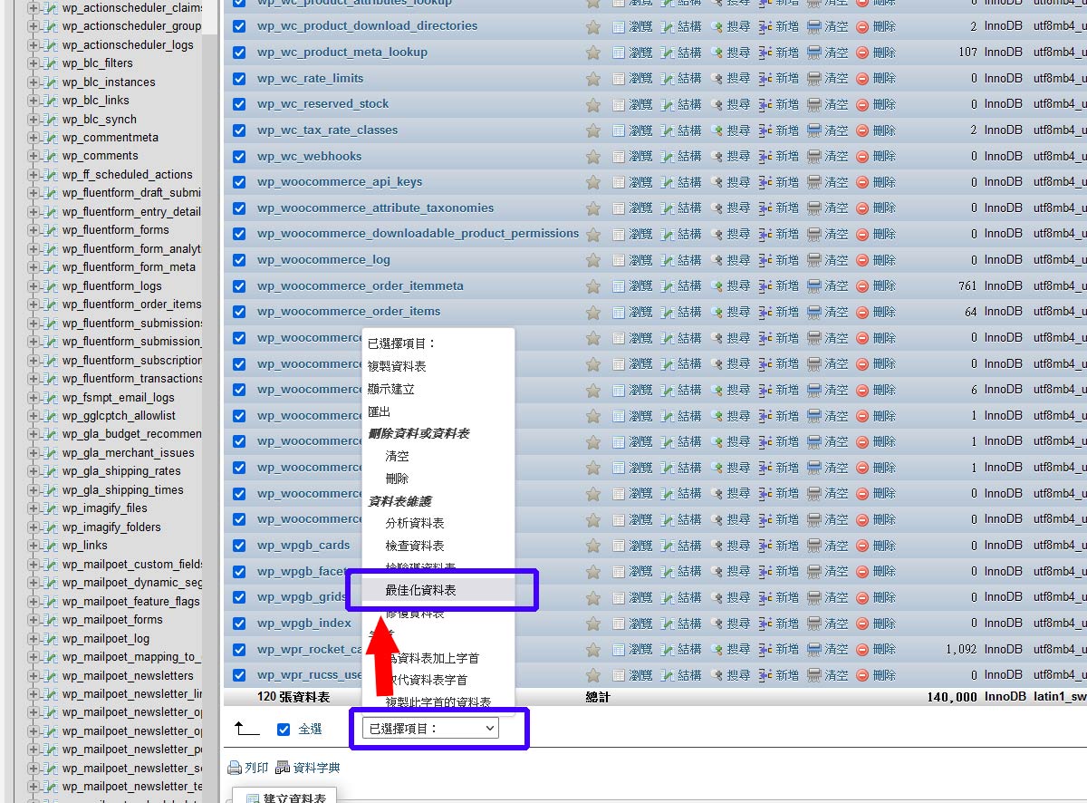Click browse icon for wp_wc_webhooks row
Image resolution: width=1087 pixels, height=803 pixels.
pyautogui.click(x=619, y=157)
